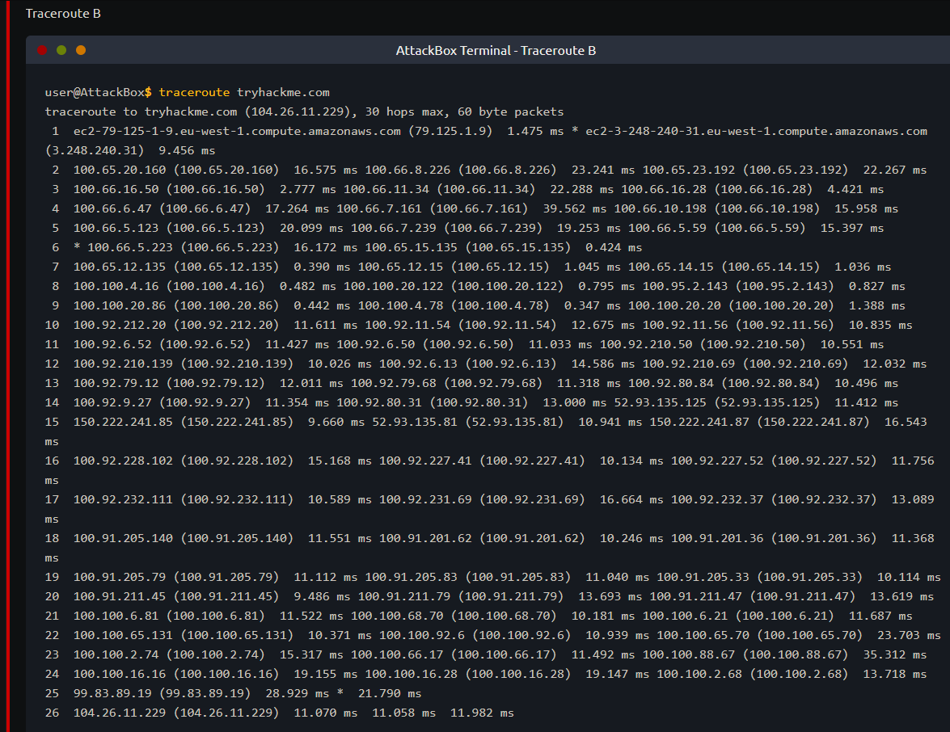Click the 12.675 ms value in hop 10
This screenshot has height=732, width=950.
[x=603, y=325]
